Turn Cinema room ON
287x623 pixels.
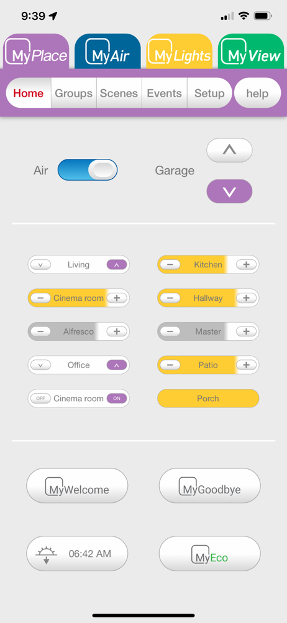click(117, 398)
